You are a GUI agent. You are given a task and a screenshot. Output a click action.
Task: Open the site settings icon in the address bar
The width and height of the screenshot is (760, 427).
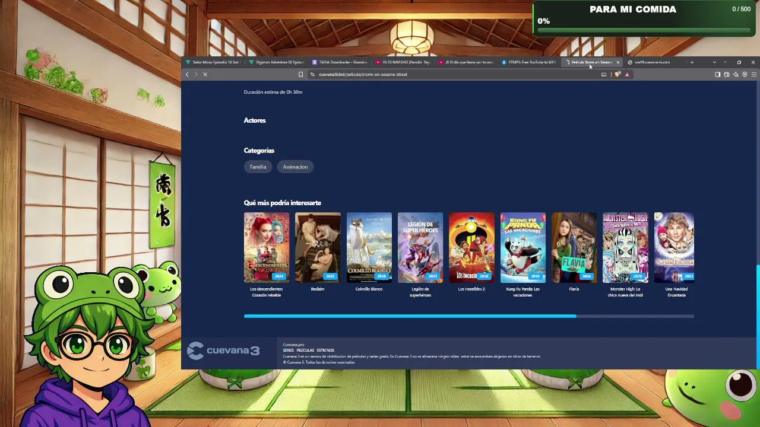(x=312, y=74)
